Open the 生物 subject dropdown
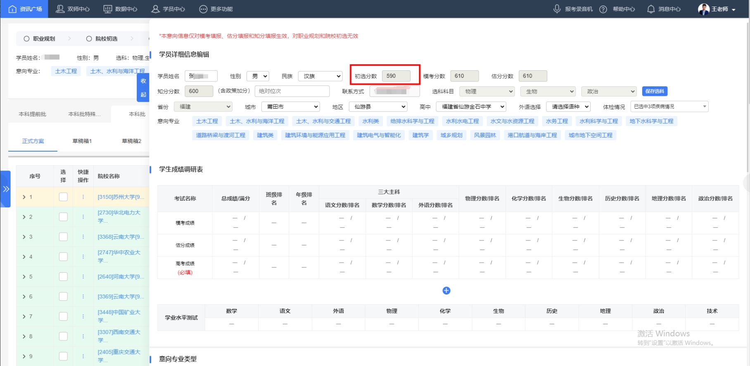This screenshot has width=750, height=366. click(548, 91)
